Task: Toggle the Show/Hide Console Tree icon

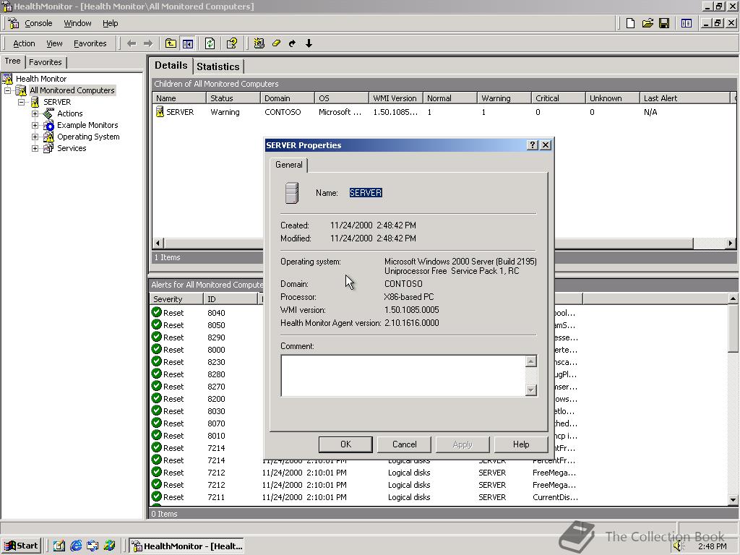Action: (x=188, y=43)
